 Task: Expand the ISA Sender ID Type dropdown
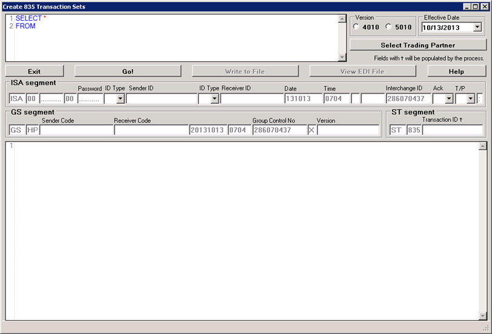(120, 98)
